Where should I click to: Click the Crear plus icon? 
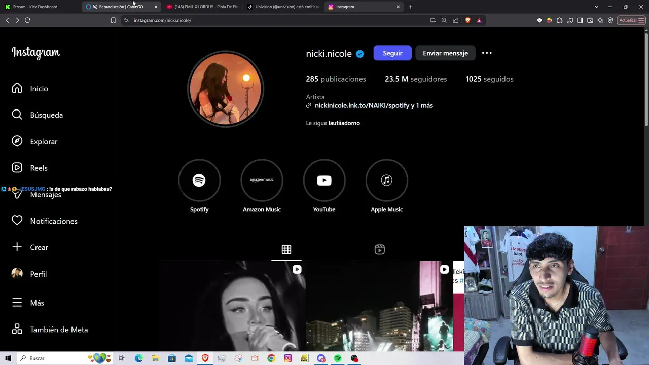point(17,247)
